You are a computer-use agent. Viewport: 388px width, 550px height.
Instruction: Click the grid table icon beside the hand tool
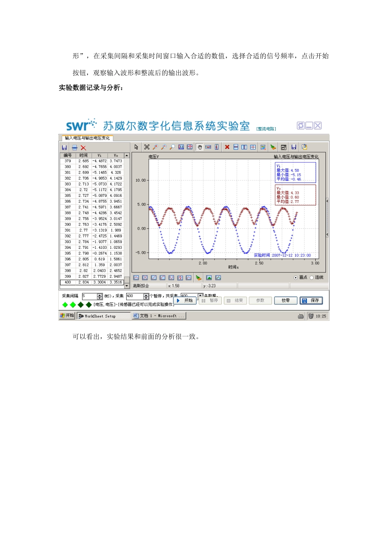tap(190, 147)
